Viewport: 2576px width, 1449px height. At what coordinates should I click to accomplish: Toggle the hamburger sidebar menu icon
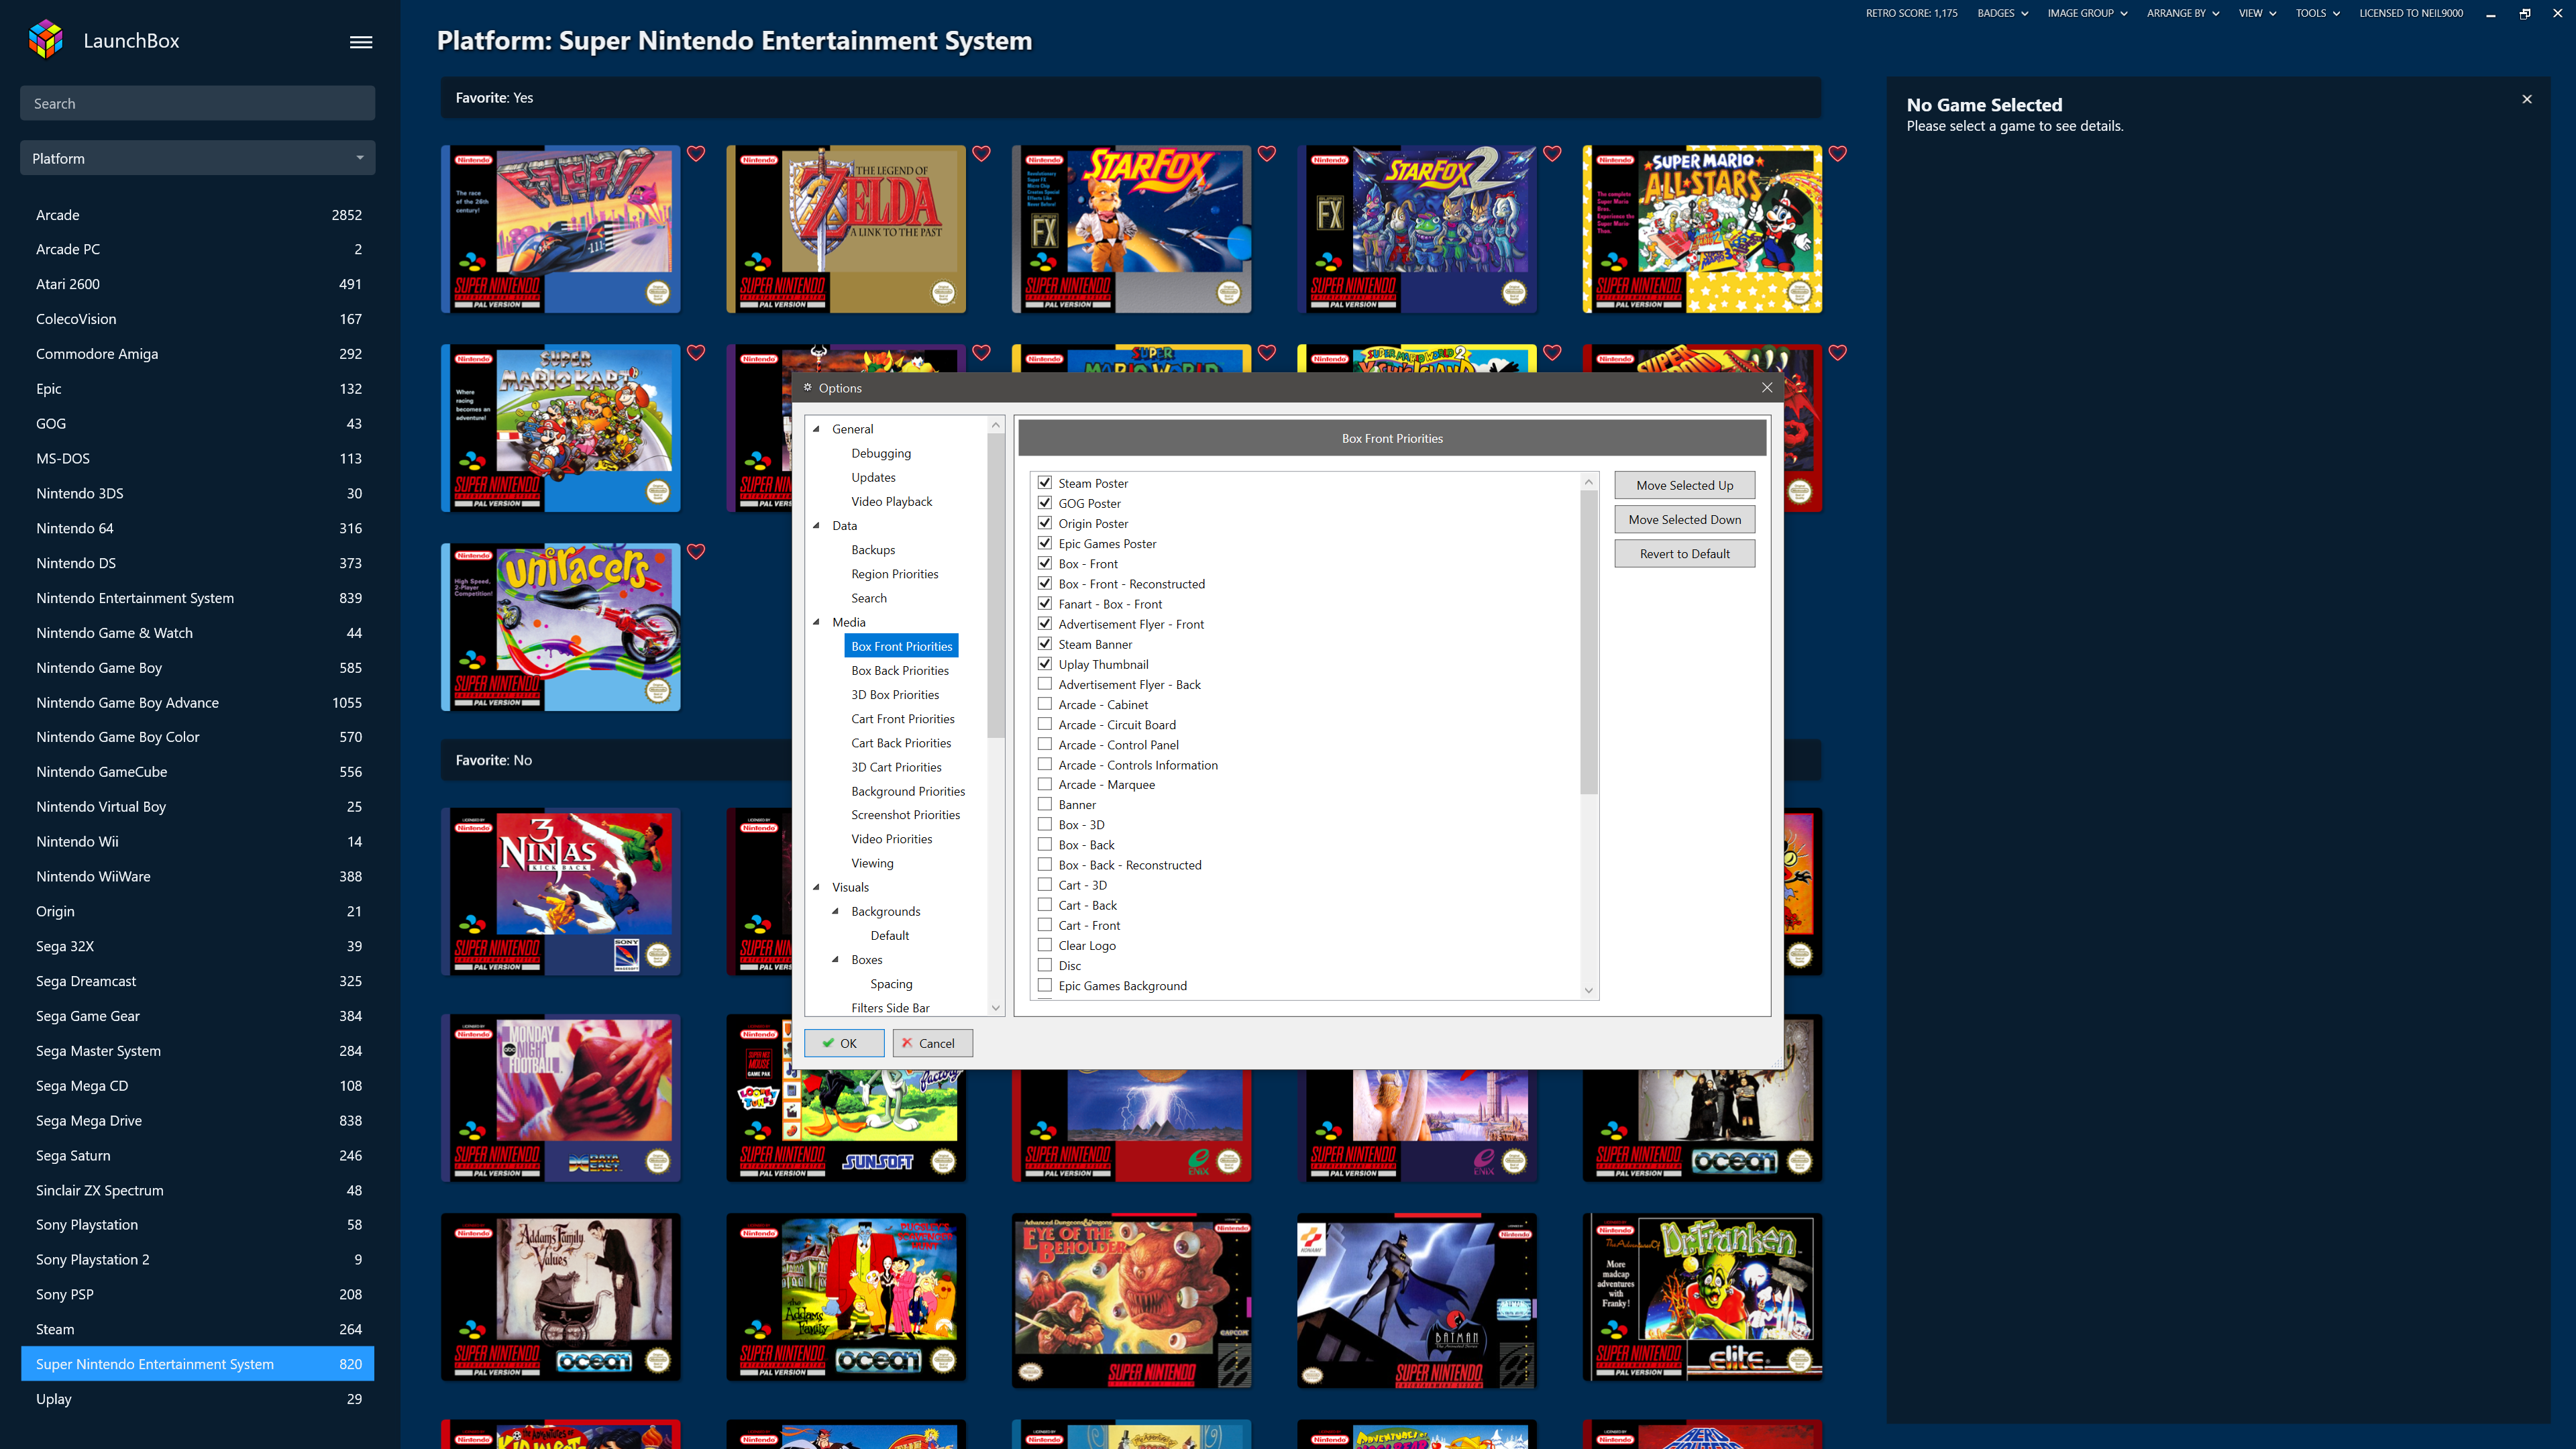[x=361, y=42]
